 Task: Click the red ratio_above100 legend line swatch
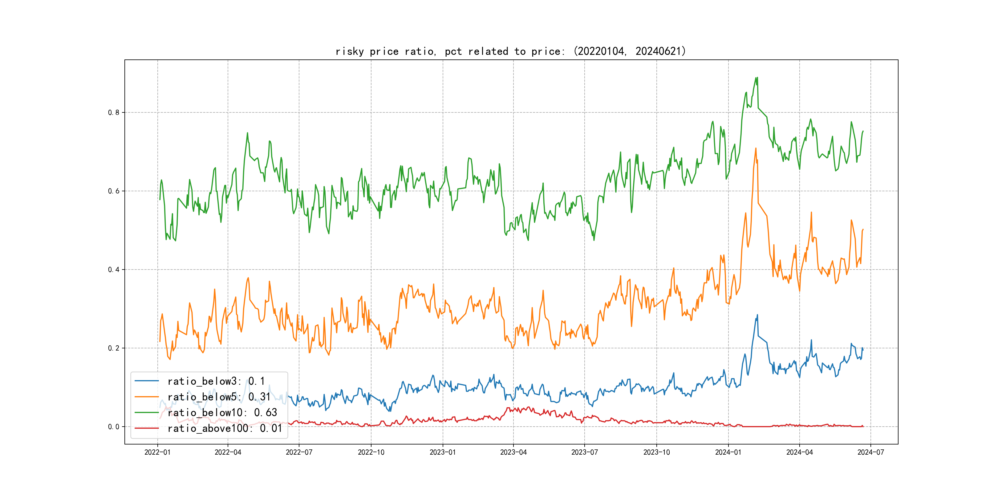pyautogui.click(x=146, y=428)
